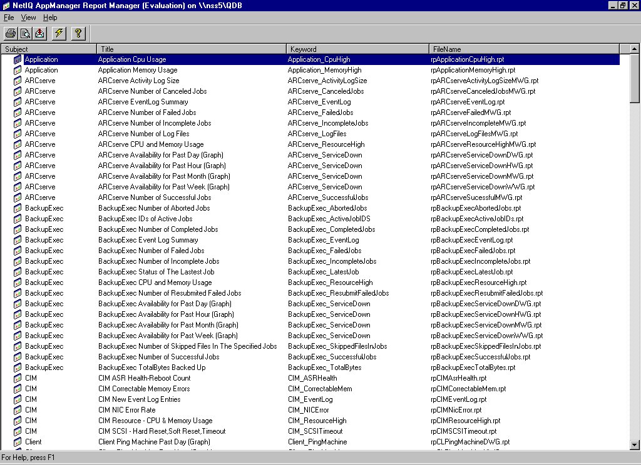Screen dimensions: 641x465
Task: Click report icon for CIM Correctable Memory Errors
Action: (x=17, y=389)
